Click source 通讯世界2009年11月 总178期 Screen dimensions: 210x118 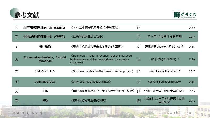click(x=164, y=47)
